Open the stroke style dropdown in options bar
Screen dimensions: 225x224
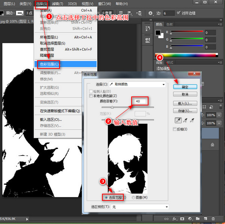(20, 13)
